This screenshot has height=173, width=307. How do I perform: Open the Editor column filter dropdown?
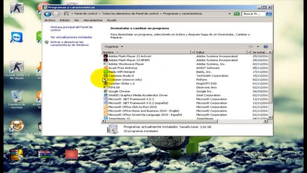point(249,52)
